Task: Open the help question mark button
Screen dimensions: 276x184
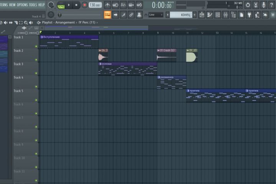Action: [272, 5]
